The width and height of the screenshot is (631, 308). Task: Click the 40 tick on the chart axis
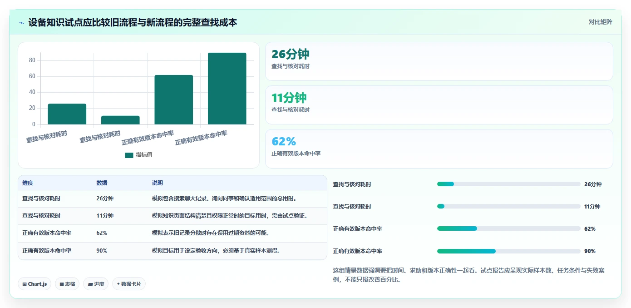tap(32, 92)
